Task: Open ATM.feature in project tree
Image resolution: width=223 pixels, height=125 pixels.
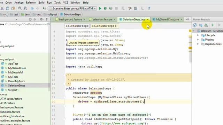Action: tap(8, 103)
